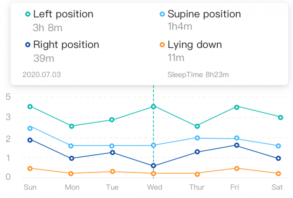293x198 pixels.
Task: Select Wednesday's Right position data point
Action: click(153, 166)
